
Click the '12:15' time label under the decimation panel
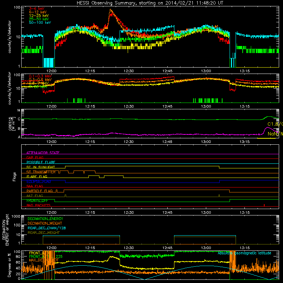click(90, 248)
